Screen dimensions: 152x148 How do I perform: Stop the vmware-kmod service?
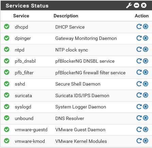tap(146, 141)
